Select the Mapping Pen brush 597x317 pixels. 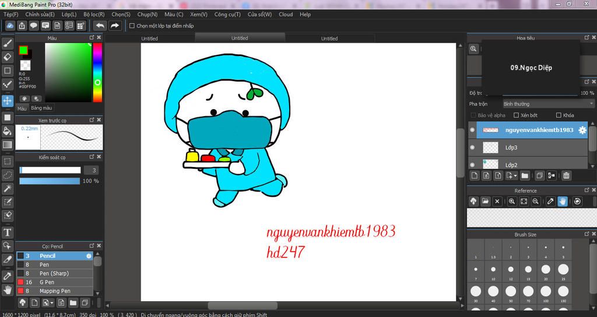coord(54,291)
